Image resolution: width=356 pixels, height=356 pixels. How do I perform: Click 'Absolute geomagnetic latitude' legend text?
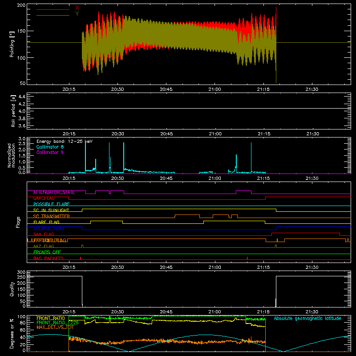tap(307, 318)
